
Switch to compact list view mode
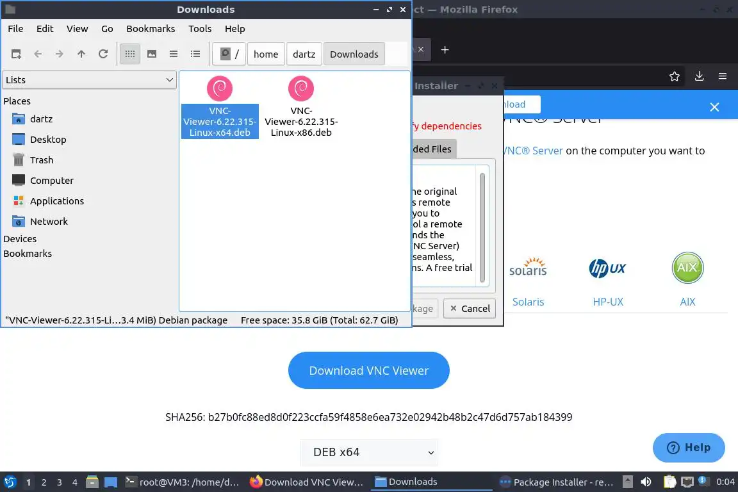click(174, 54)
